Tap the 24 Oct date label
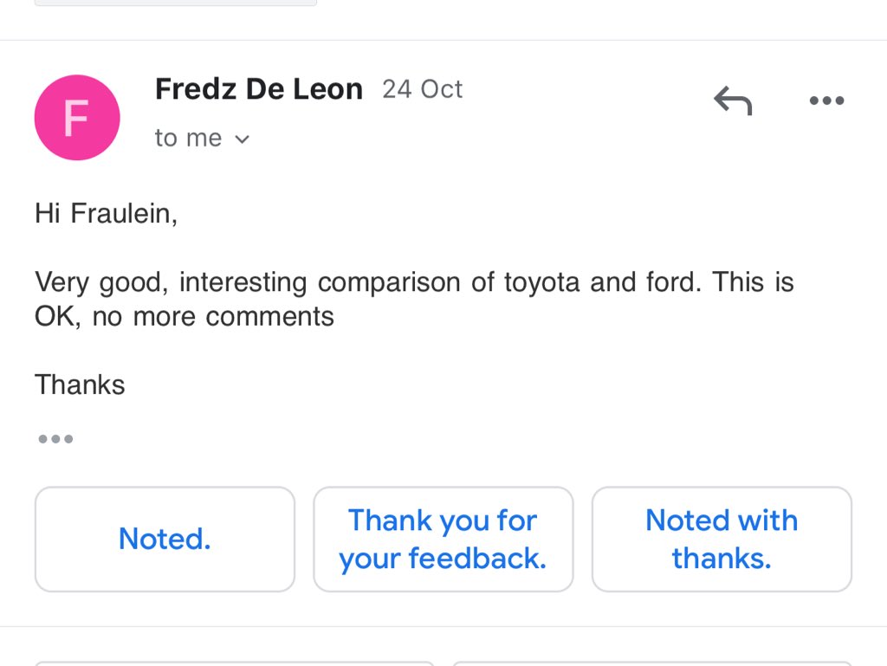 coord(422,89)
